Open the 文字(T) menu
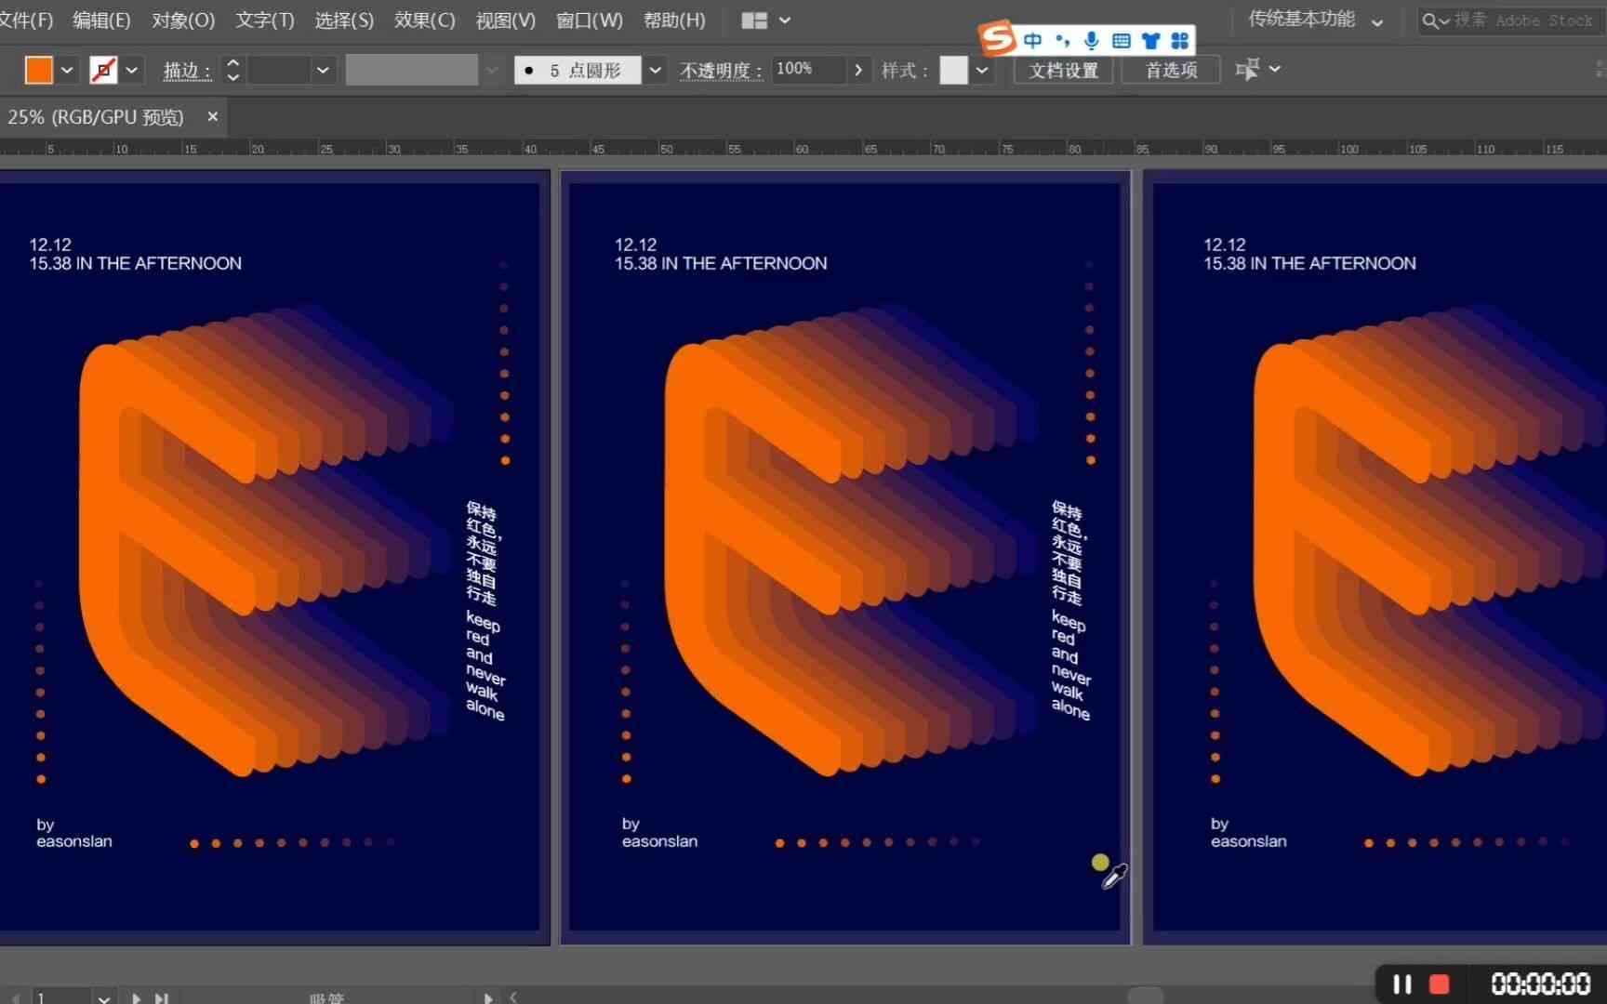1607x1004 pixels. pos(264,20)
